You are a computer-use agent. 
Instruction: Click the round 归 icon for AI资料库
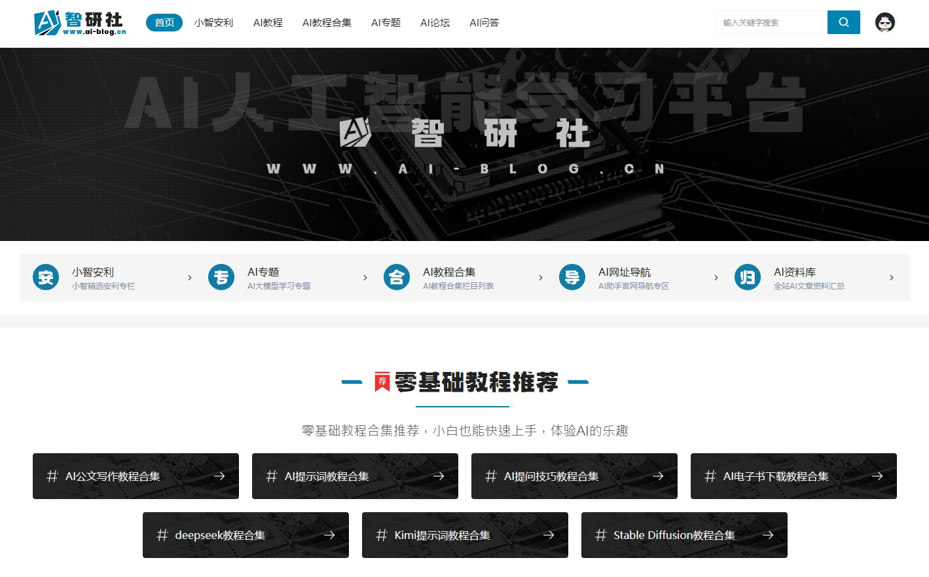748,278
